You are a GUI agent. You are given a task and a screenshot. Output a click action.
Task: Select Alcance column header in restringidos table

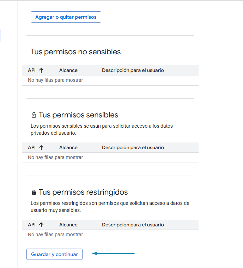click(x=68, y=225)
